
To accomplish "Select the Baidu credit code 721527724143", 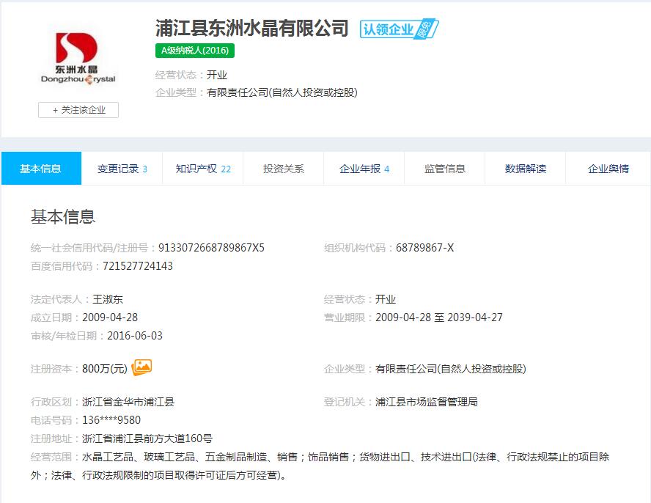I will click(138, 266).
